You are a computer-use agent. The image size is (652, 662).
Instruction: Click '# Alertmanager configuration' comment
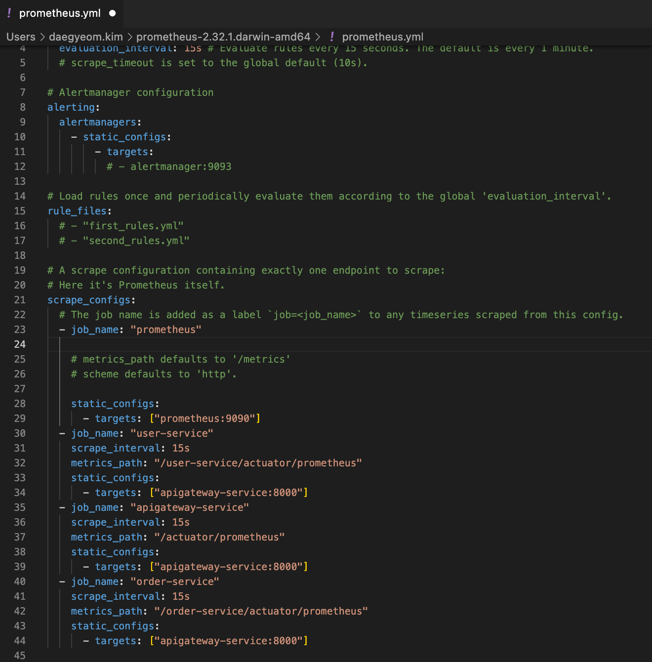click(x=130, y=92)
